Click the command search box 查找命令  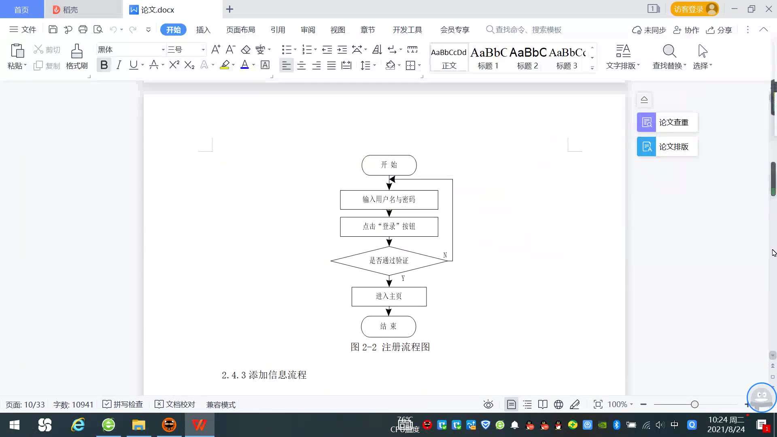pyautogui.click(x=524, y=30)
